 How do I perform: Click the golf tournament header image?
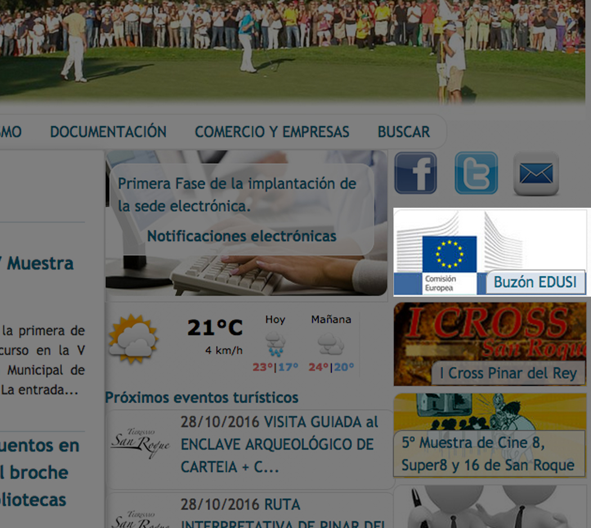coord(293,51)
